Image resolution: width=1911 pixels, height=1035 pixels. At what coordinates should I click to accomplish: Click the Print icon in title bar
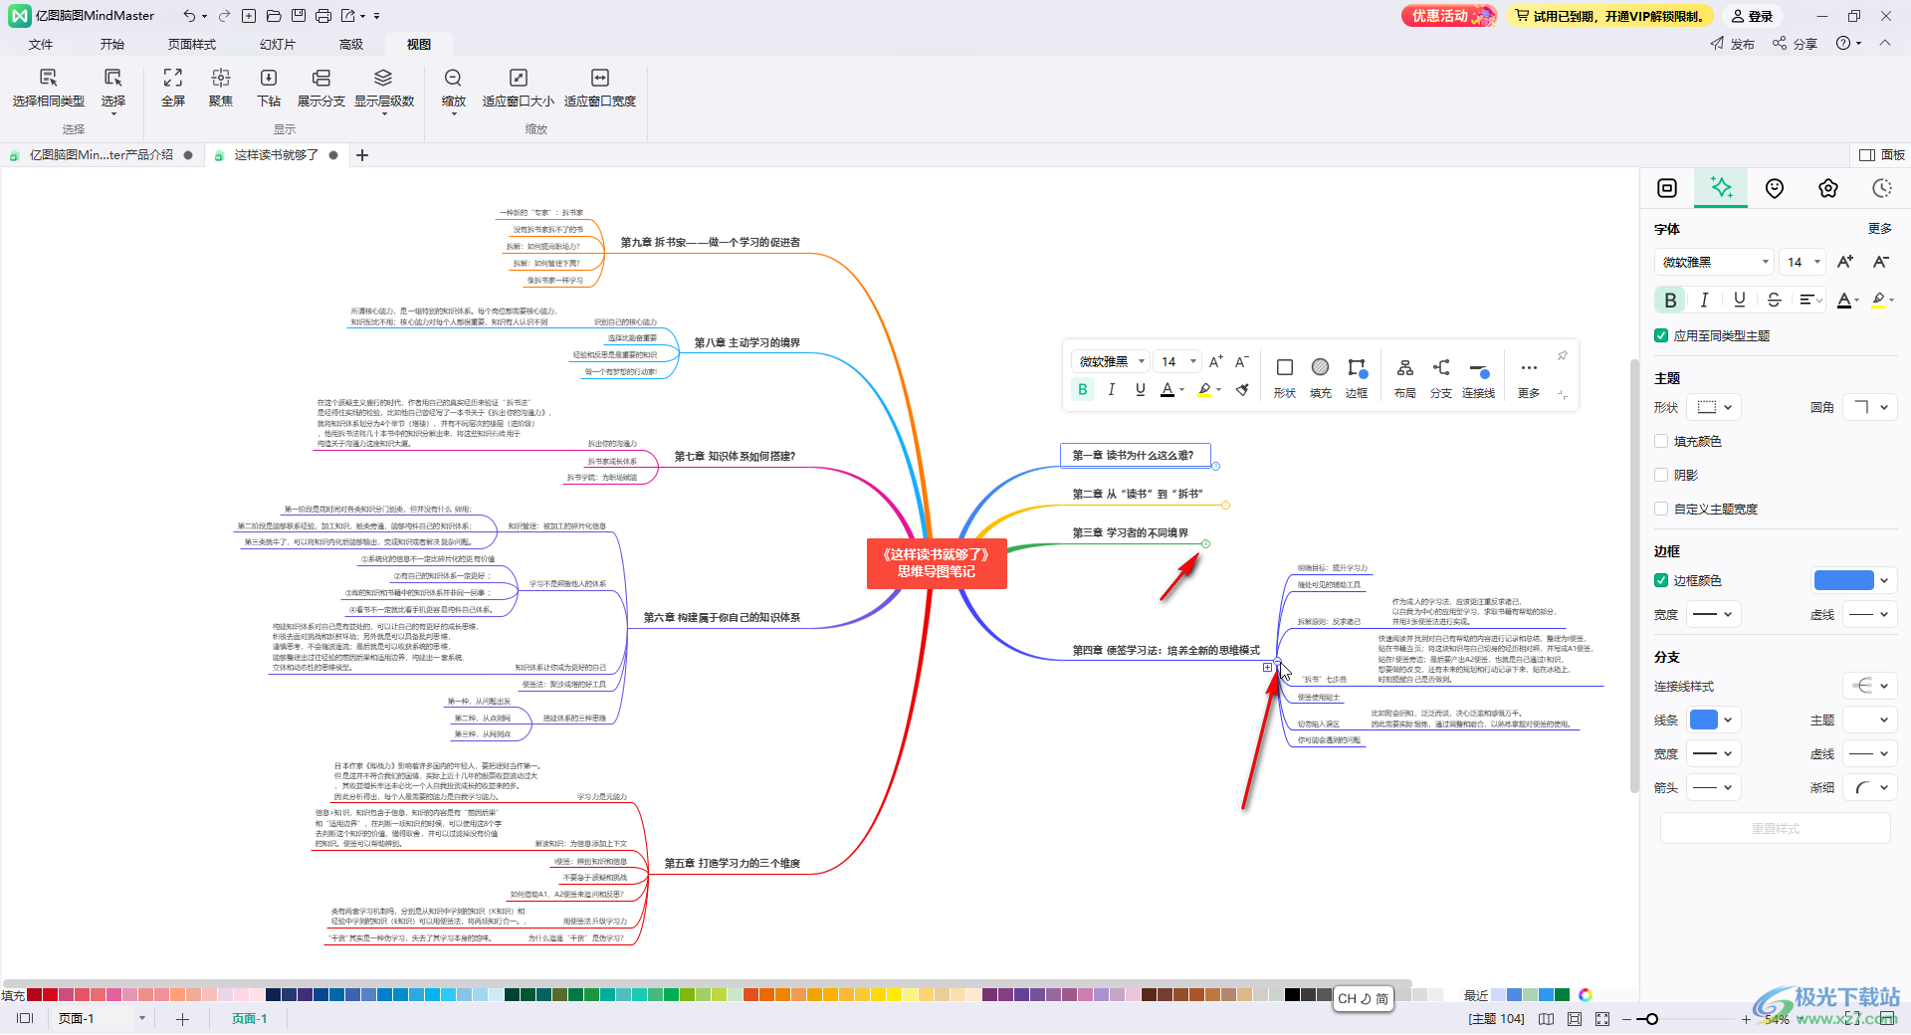pos(323,16)
